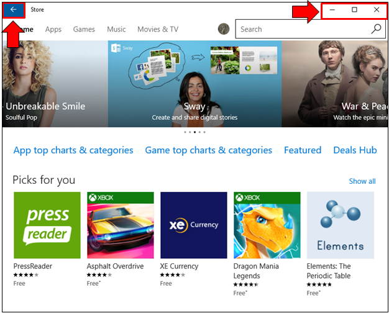Open Game top charts & categories
389x313 pixels.
[208, 150]
